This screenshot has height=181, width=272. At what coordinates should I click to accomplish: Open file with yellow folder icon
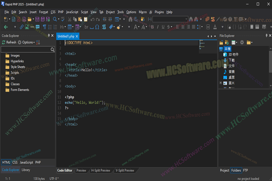coord(29,19)
